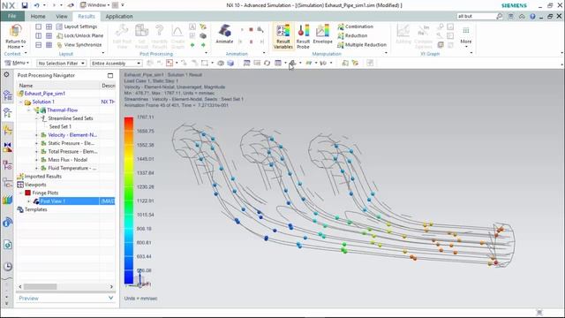Image resolution: width=565 pixels, height=318 pixels.
Task: Click the red stop animation button
Action: point(251,29)
